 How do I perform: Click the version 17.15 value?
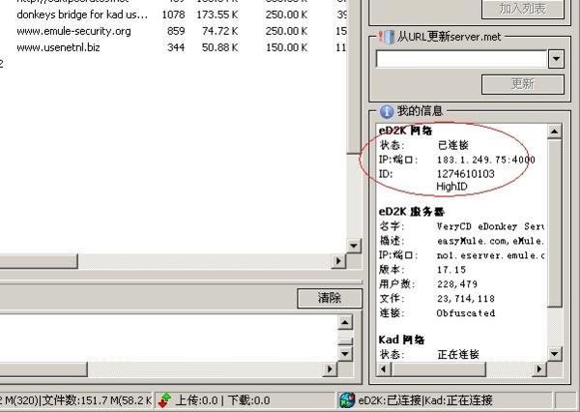point(451,270)
